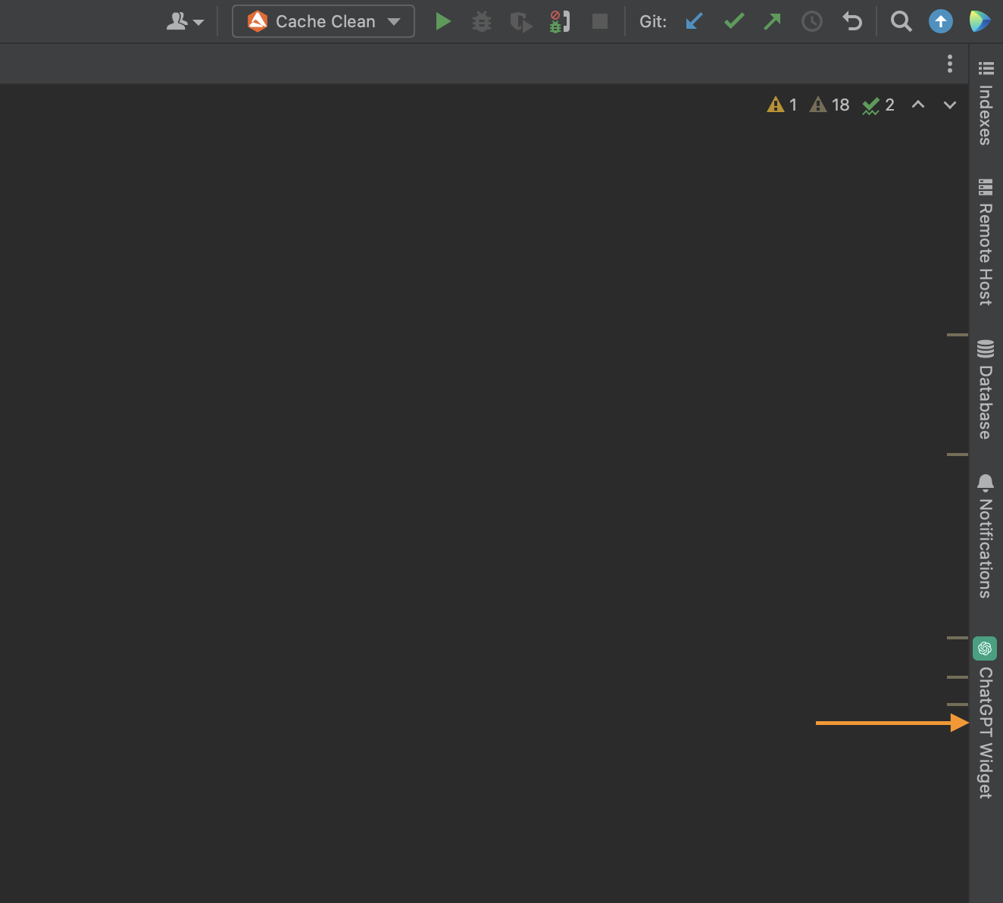Image resolution: width=1003 pixels, height=903 pixels.
Task: Open the Remote Host tool window
Action: click(986, 242)
